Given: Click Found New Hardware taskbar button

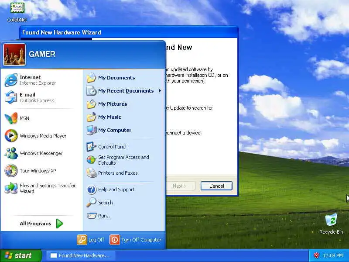Looking at the screenshot, I should point(81,255).
